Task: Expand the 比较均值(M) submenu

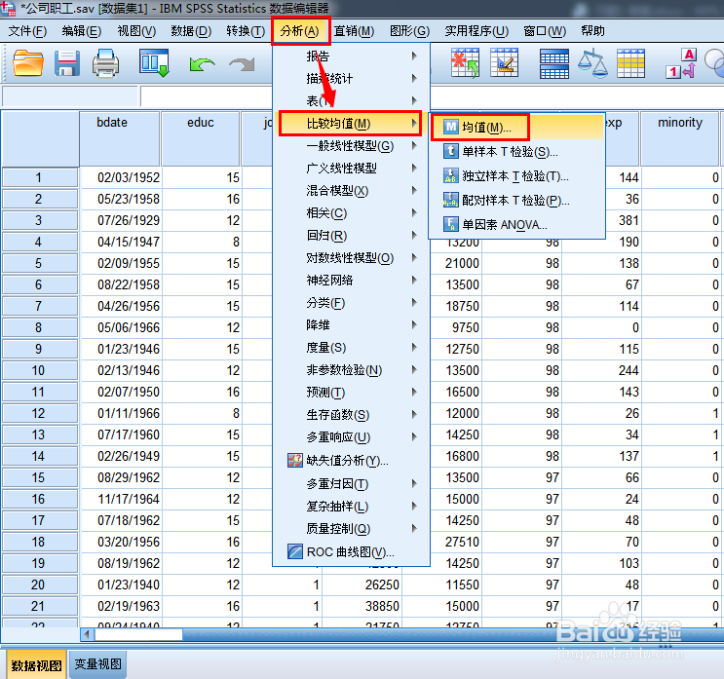Action: pos(351,124)
